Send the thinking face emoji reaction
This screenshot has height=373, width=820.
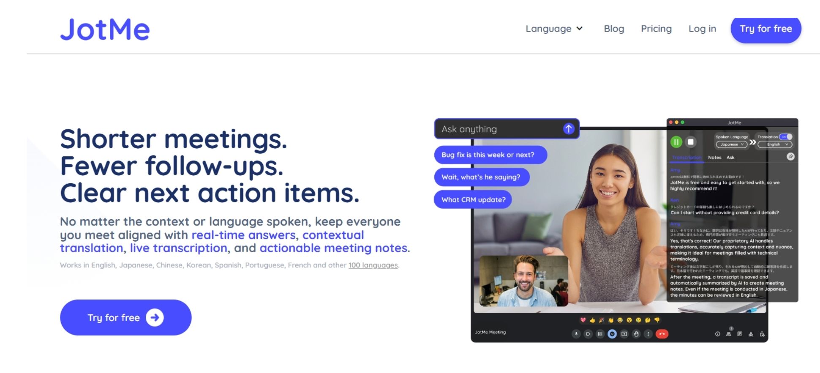[648, 320]
